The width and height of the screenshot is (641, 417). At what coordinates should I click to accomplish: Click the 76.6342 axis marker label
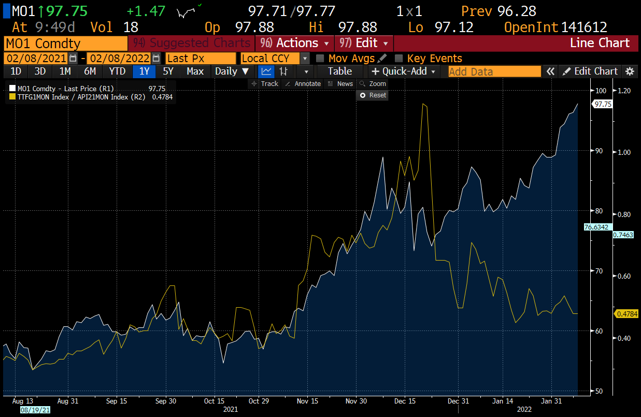[x=598, y=227]
